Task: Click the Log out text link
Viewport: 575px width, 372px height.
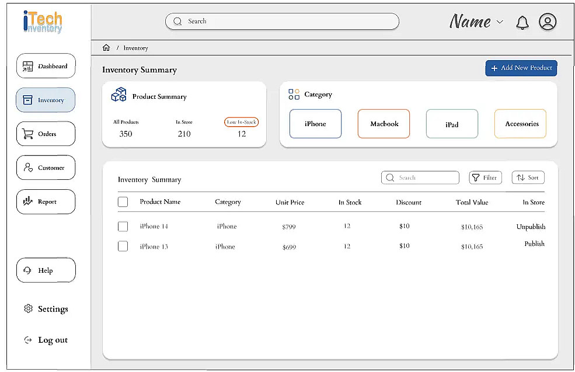Action: point(53,340)
